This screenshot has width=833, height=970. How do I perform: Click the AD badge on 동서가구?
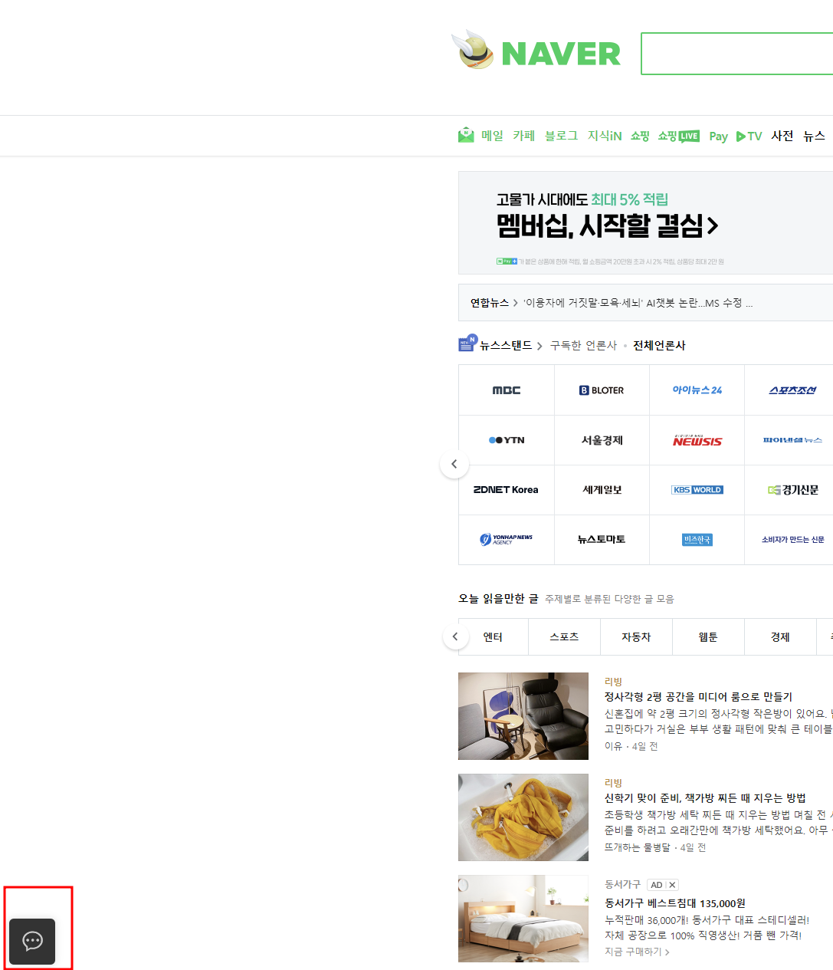[x=657, y=885]
